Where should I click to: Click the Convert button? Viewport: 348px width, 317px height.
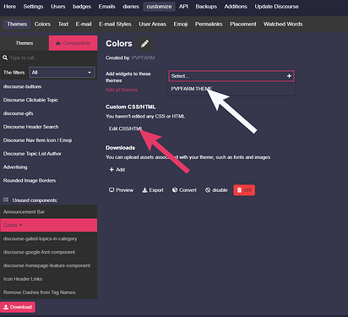(x=184, y=190)
